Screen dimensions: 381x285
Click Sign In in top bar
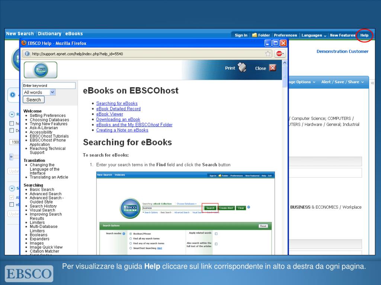click(x=241, y=35)
